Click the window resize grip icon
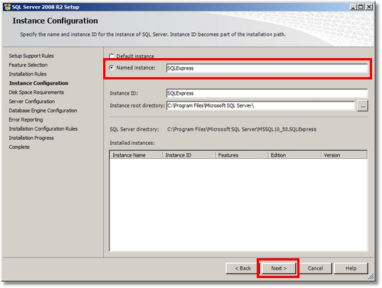This screenshot has width=382, height=288. pyautogui.click(x=371, y=277)
